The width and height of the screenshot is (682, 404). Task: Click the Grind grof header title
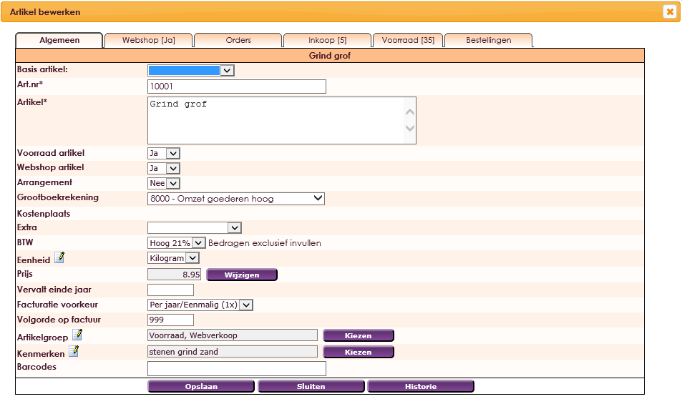(330, 56)
